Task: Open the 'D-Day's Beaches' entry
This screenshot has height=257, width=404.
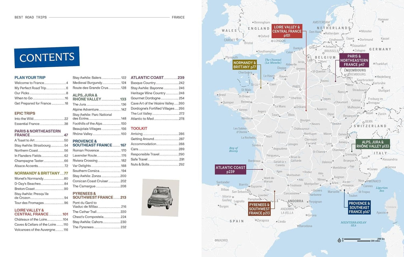Action: (x=41, y=184)
